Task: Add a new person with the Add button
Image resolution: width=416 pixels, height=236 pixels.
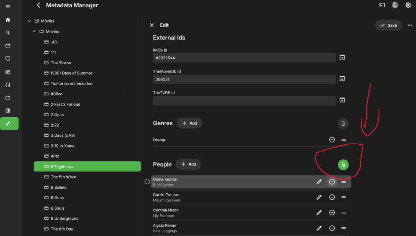Action: pos(188,165)
